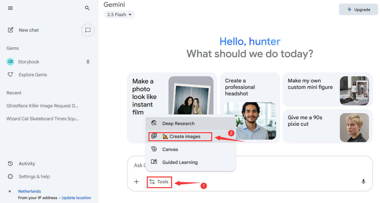Click the Explore Gems heart-sparkle icon
Image resolution: width=380 pixels, height=203 pixels.
tap(10, 75)
